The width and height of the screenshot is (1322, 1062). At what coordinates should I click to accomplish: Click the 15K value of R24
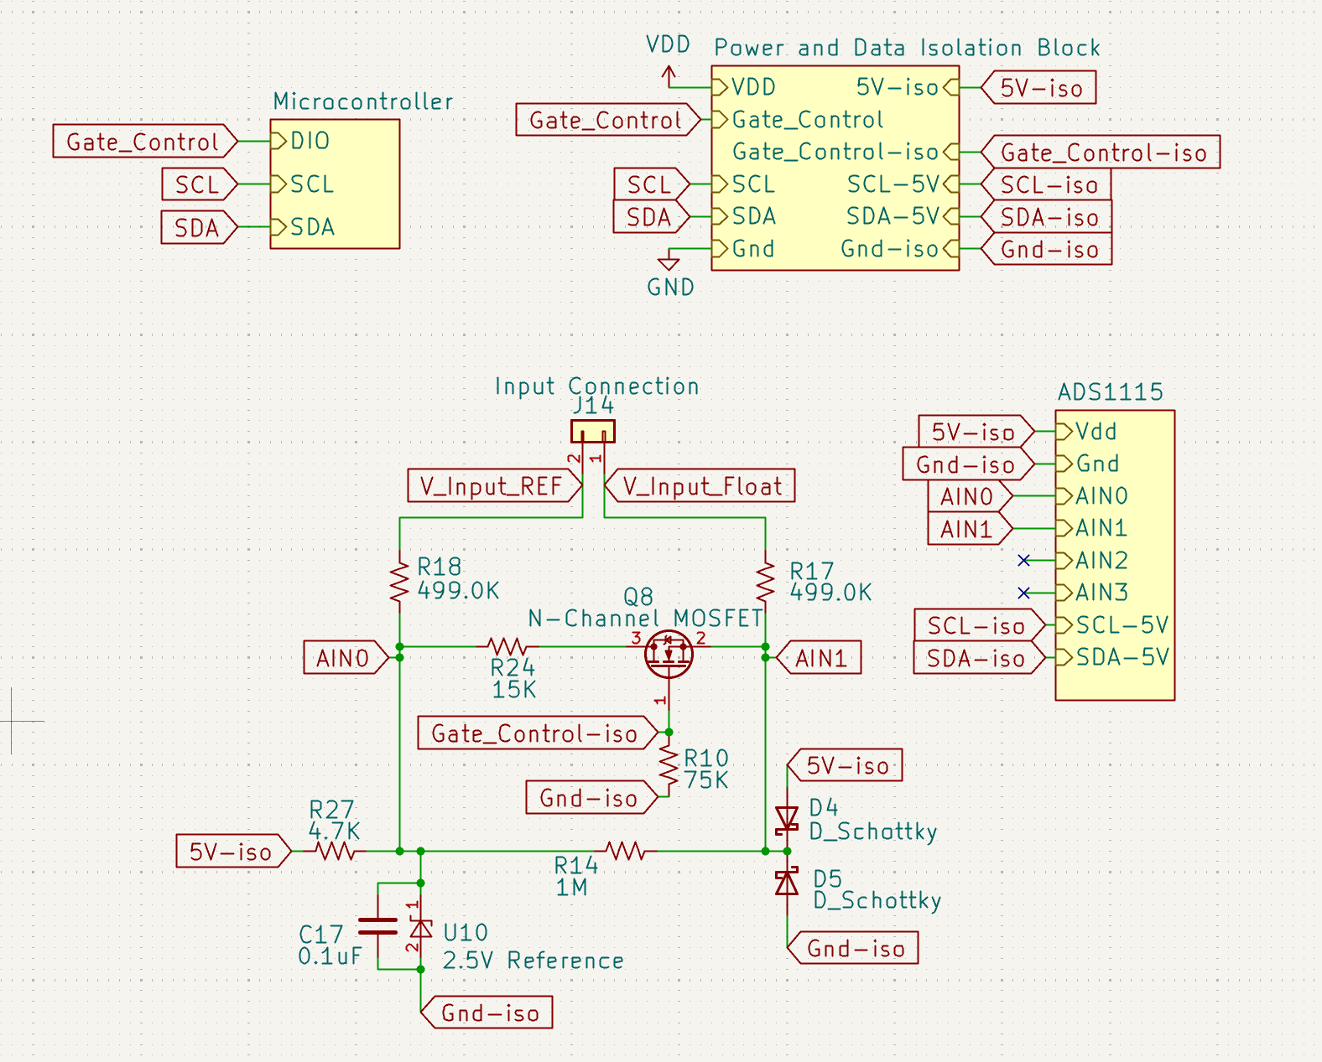(x=513, y=690)
